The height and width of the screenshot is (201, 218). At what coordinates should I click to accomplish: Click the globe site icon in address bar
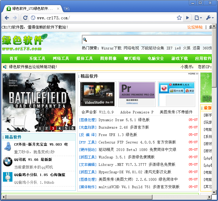33,18
